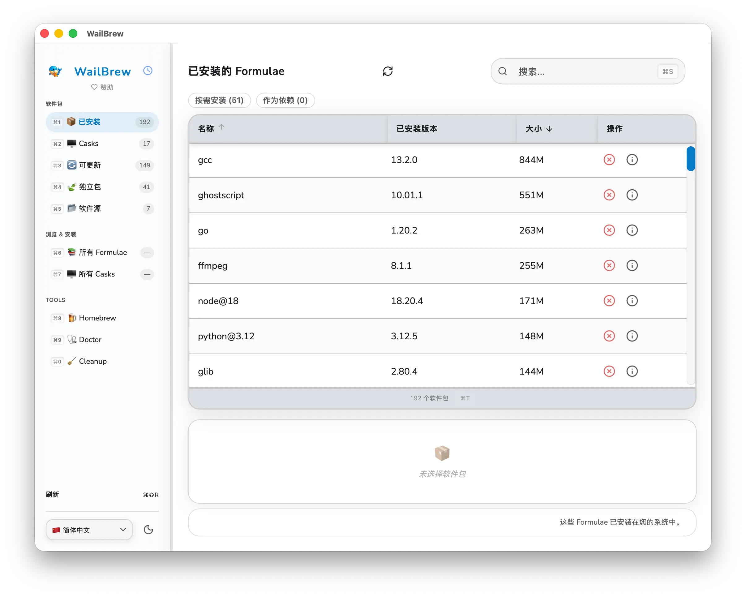Screen dimensions: 746x597
Task: Remove glib using its red X
Action: [x=609, y=372]
